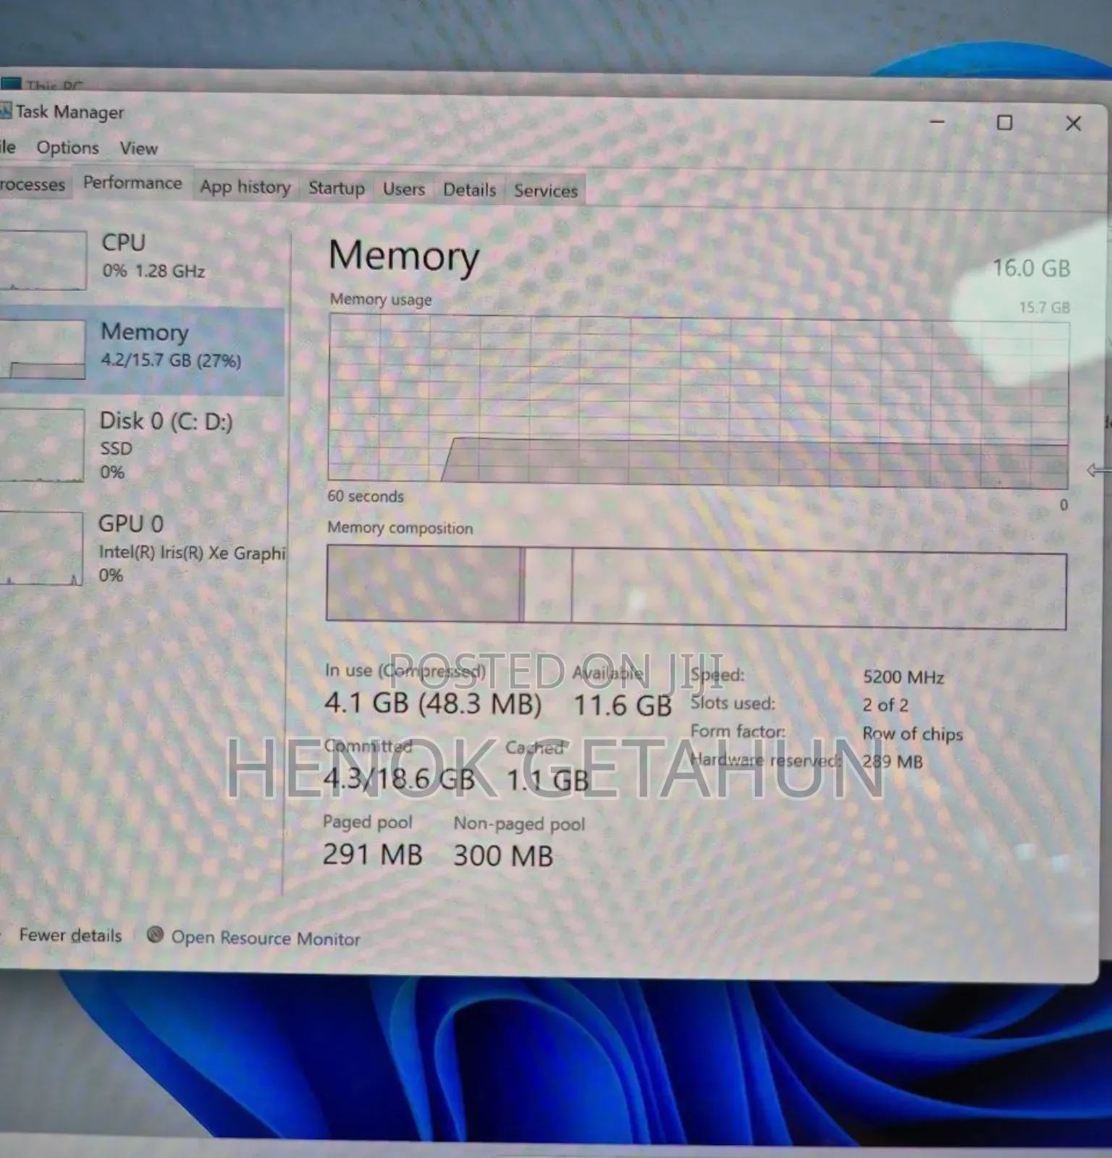Open the View menu
1112x1158 pixels.
pos(138,148)
